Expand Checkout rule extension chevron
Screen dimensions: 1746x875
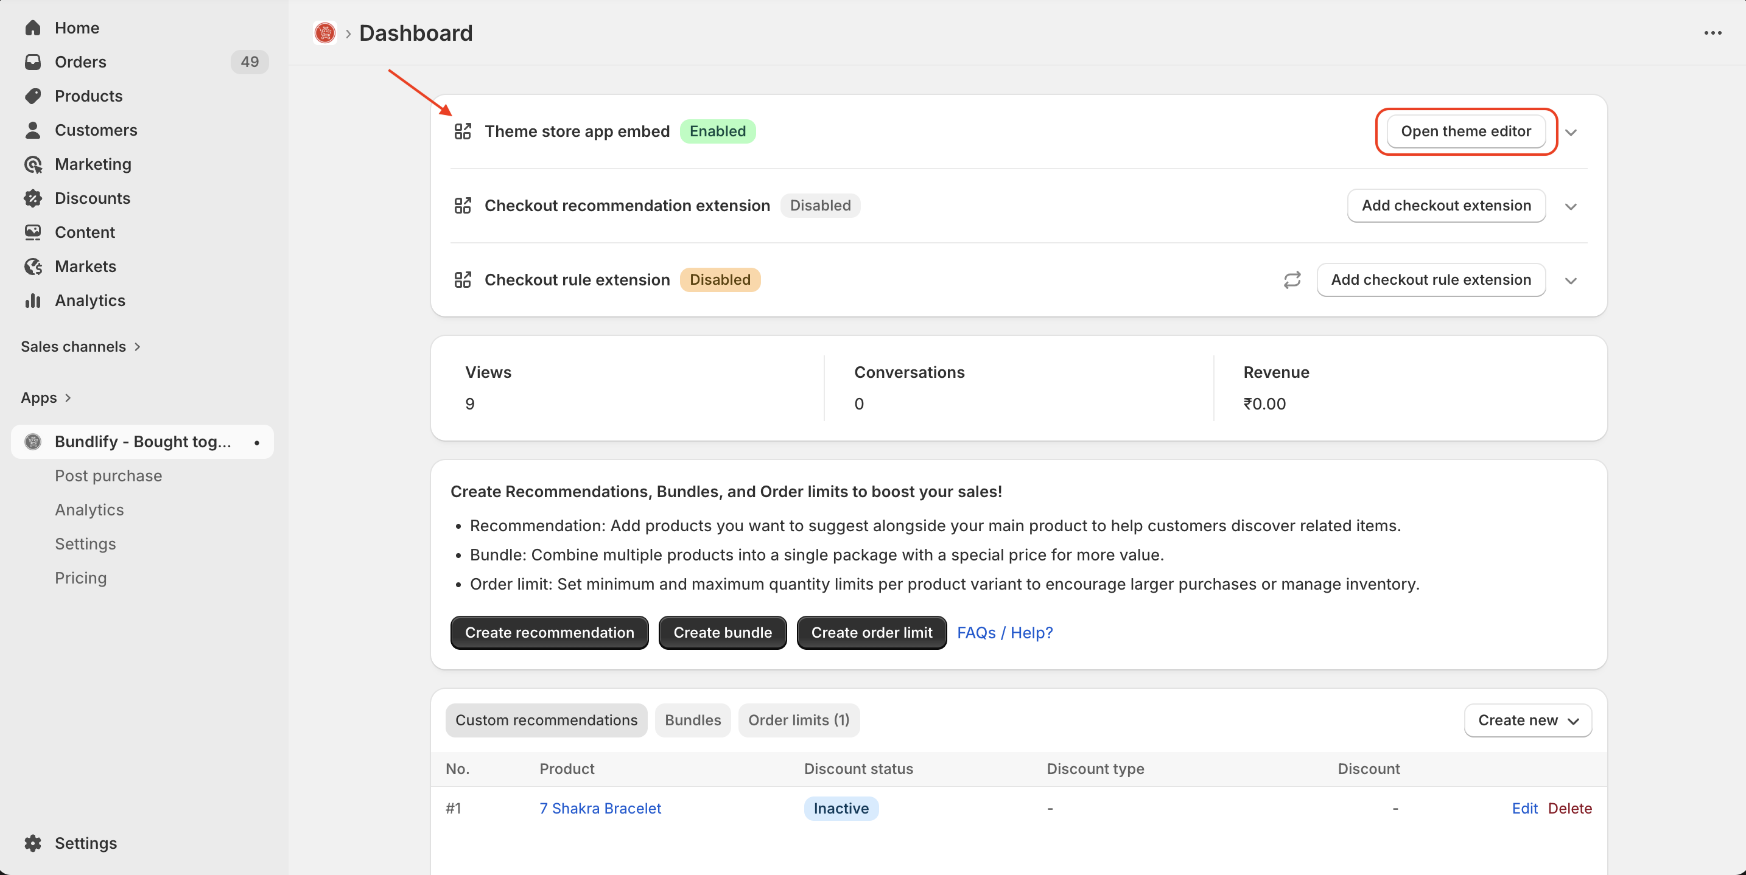[1571, 281]
